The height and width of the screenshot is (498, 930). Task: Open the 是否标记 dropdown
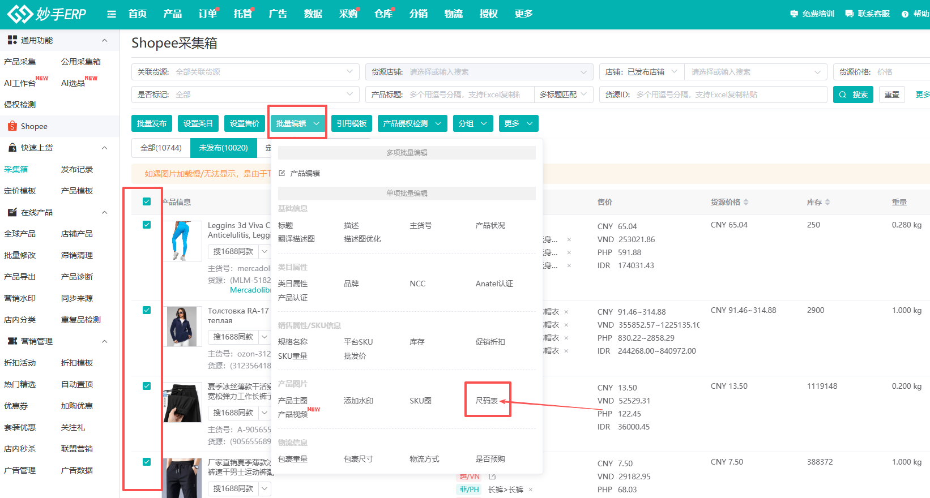coord(245,95)
